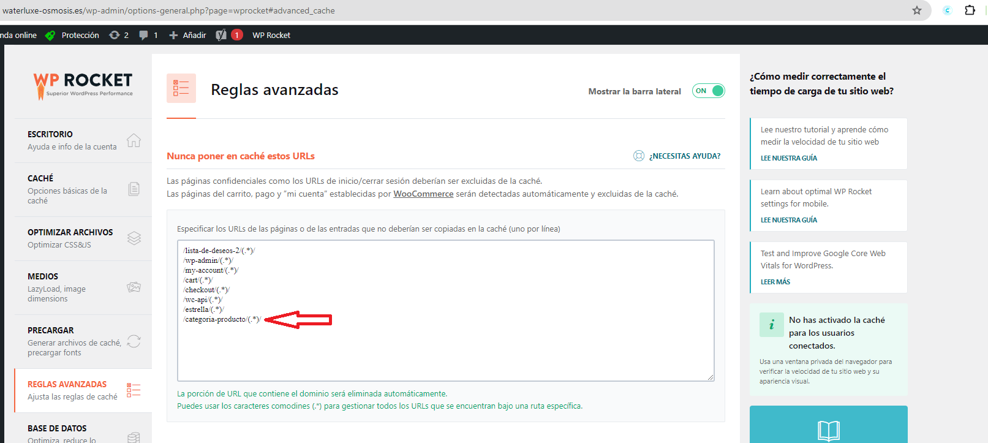The width and height of the screenshot is (988, 443).
Task: Click the Reglas Avanzadas list icon
Action: click(x=134, y=390)
